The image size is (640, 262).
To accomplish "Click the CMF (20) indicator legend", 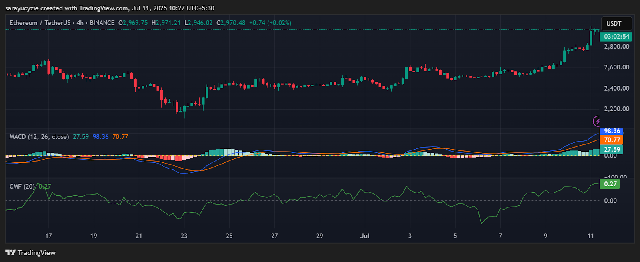I will [22, 186].
